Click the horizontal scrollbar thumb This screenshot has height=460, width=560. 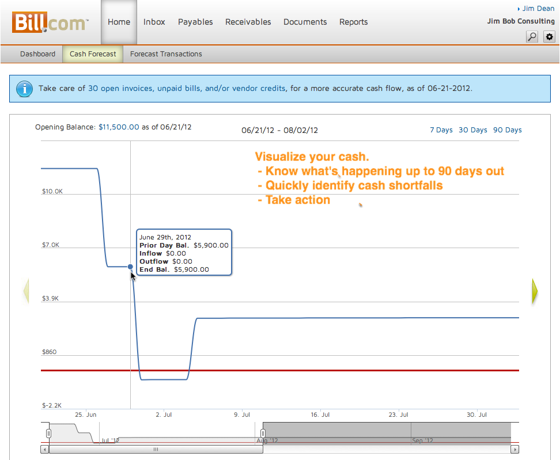tap(155, 449)
